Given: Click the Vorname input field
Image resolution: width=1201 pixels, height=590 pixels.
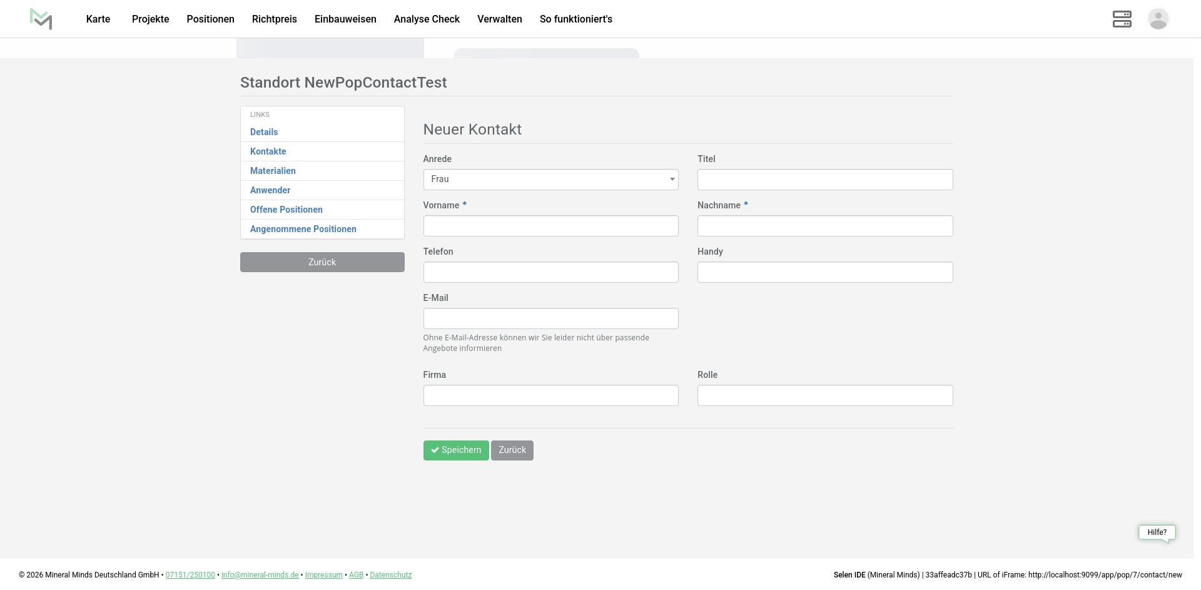Looking at the screenshot, I should (550, 226).
